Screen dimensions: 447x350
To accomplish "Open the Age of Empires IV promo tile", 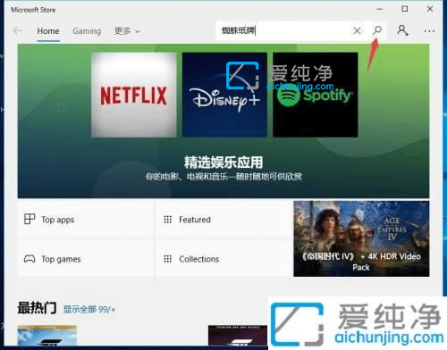I will point(361,238).
